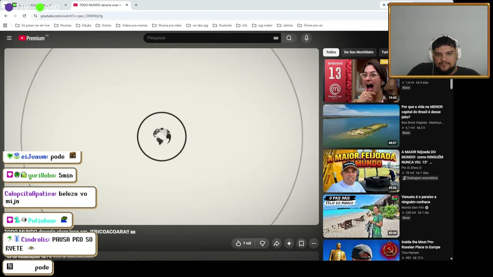Open the YouTube guide hamburger menu
Screen dimensions: 493x277
tap(9, 38)
